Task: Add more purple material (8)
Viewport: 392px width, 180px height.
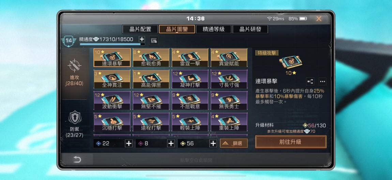Action: coord(171,143)
